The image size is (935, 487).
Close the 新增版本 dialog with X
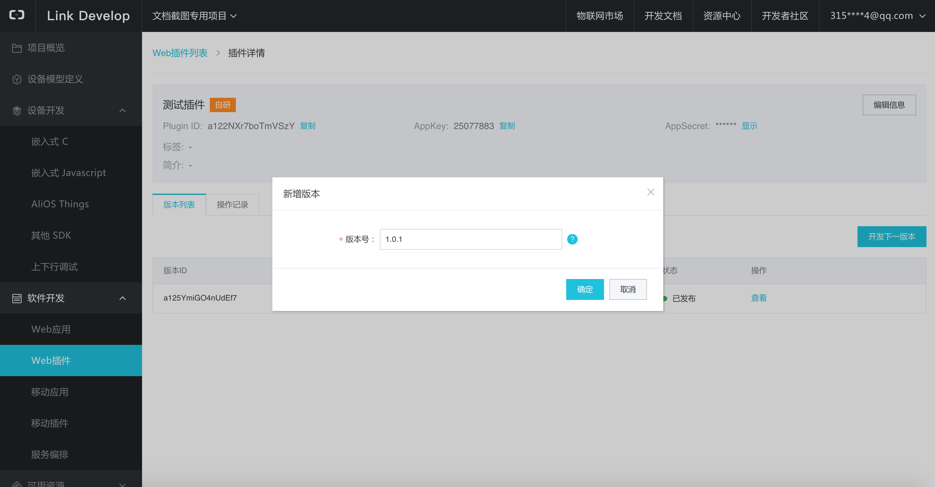point(651,192)
